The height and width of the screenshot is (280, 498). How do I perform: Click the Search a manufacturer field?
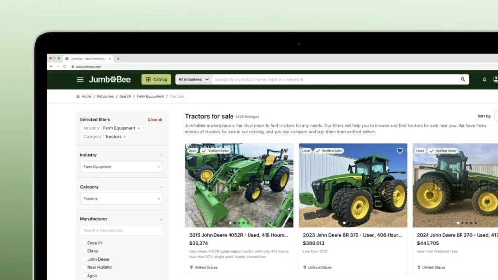tap(121, 231)
